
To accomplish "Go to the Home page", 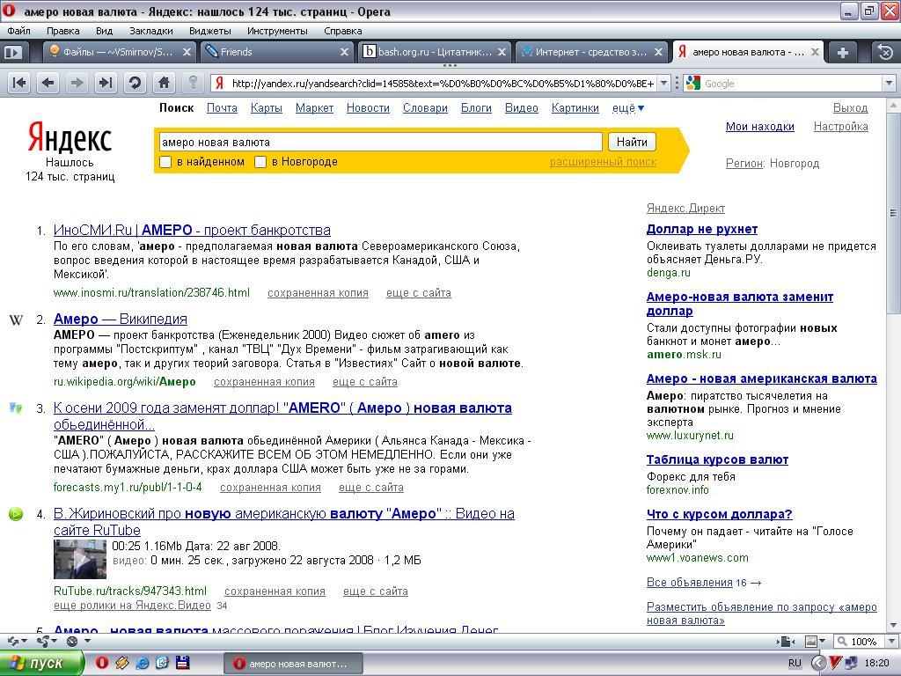I will pyautogui.click(x=164, y=84).
